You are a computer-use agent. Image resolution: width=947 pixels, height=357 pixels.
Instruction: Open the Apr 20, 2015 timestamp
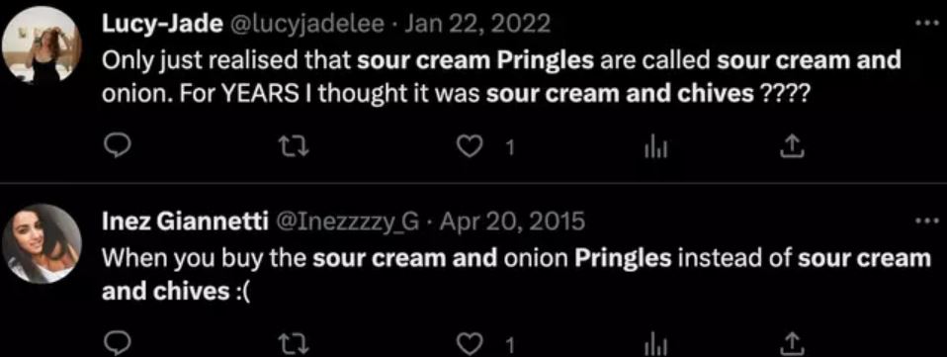click(x=511, y=223)
